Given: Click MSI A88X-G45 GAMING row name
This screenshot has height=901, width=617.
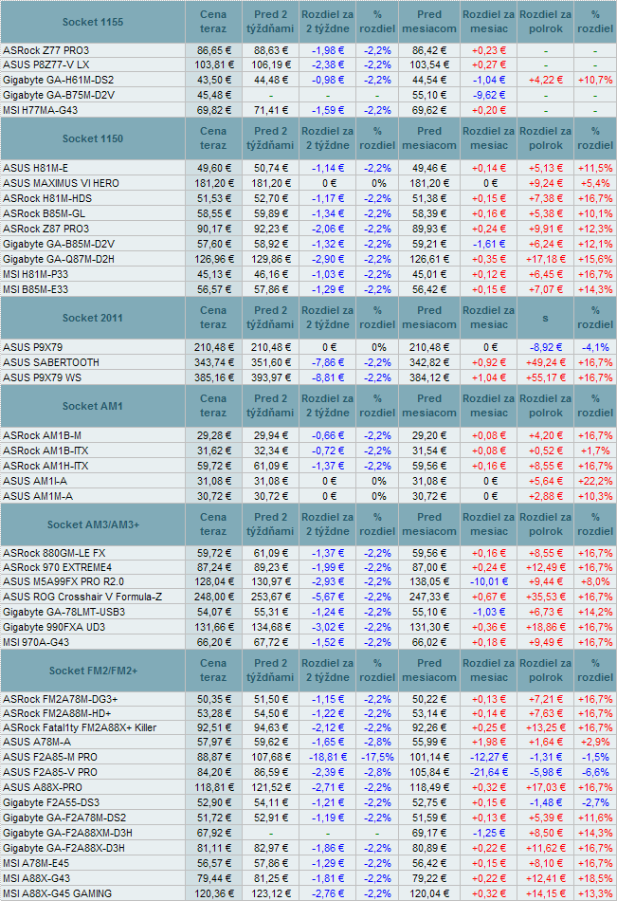Looking at the screenshot, I should (x=58, y=893).
